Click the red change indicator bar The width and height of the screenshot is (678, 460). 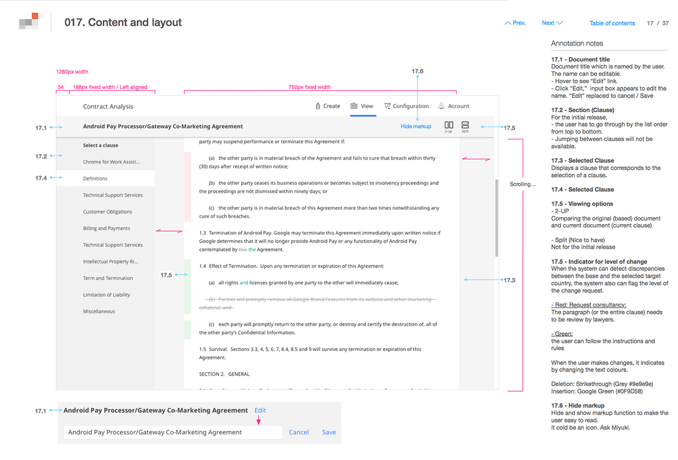click(188, 187)
